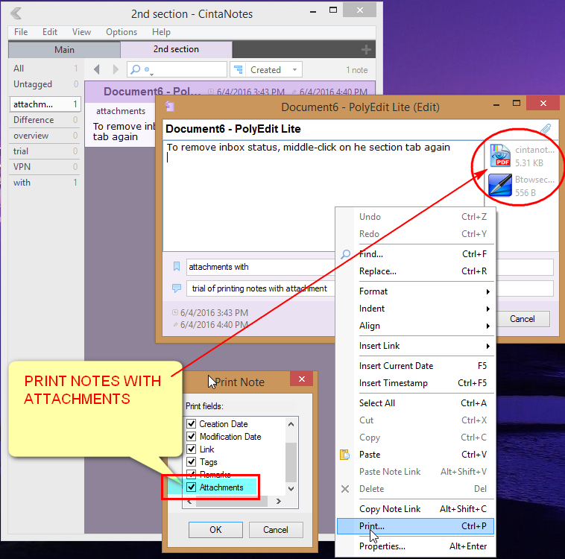Click scroll down arrow in Print fields list
The image size is (565, 559).
[291, 489]
